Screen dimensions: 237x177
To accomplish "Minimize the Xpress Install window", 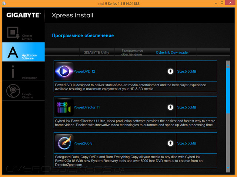I will pyautogui.click(x=216, y=3).
